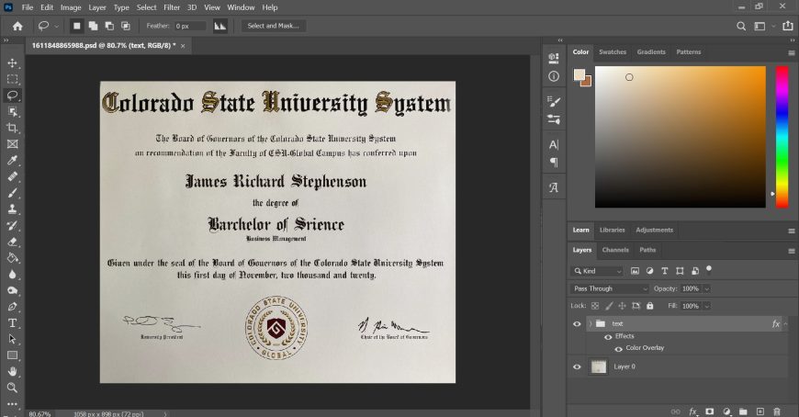Viewport: 799px width, 417px height.
Task: Select the Object Selection tool
Action: 12,112
